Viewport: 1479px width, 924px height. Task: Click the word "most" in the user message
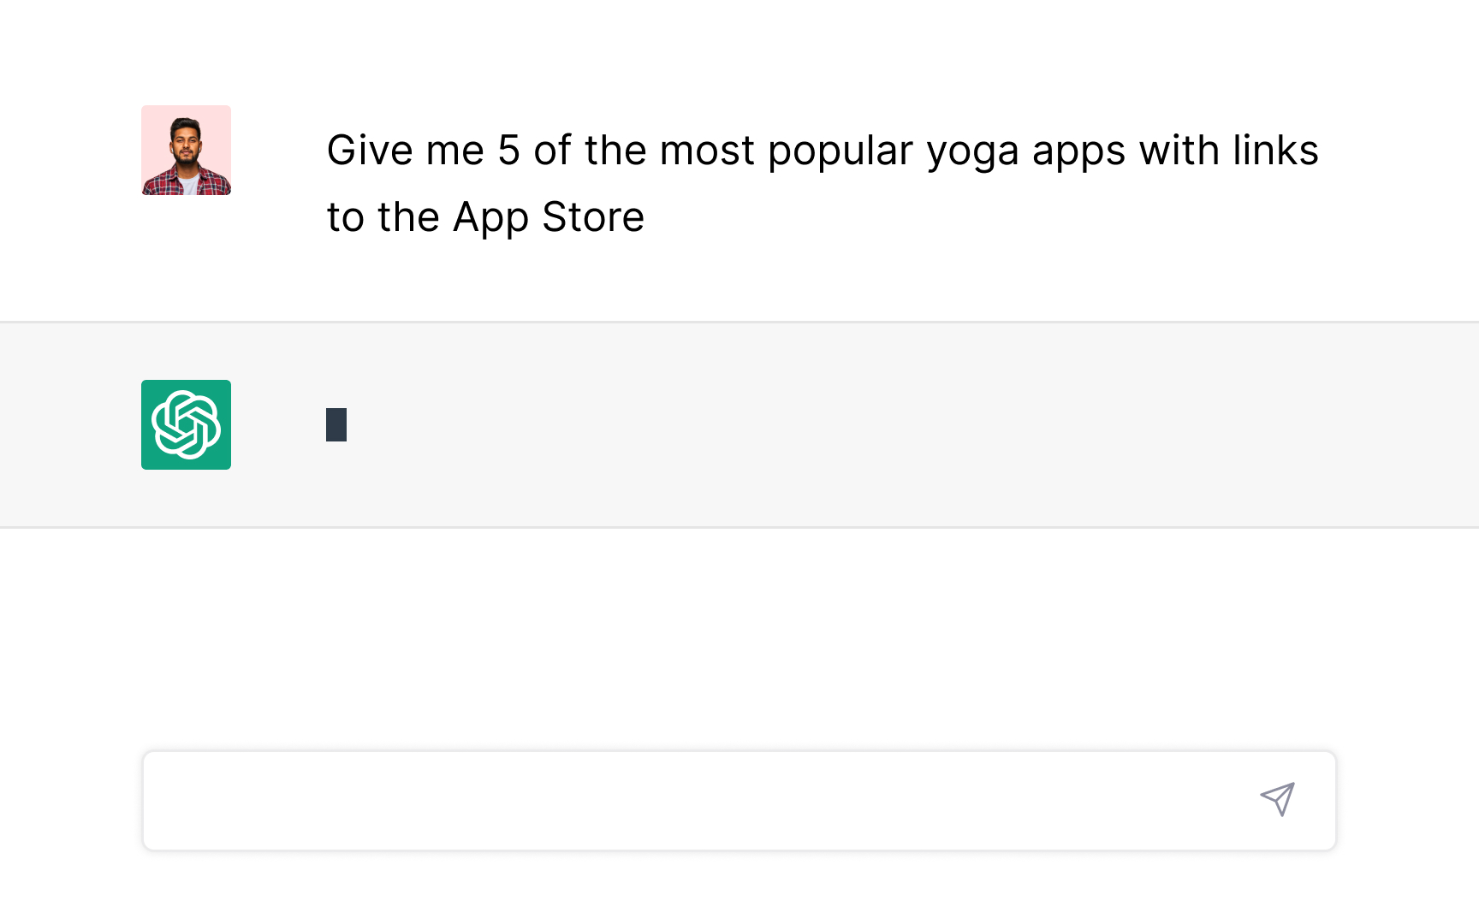[707, 151]
